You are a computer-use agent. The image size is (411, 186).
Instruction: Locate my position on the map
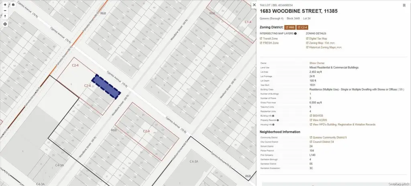[x=5, y=24]
